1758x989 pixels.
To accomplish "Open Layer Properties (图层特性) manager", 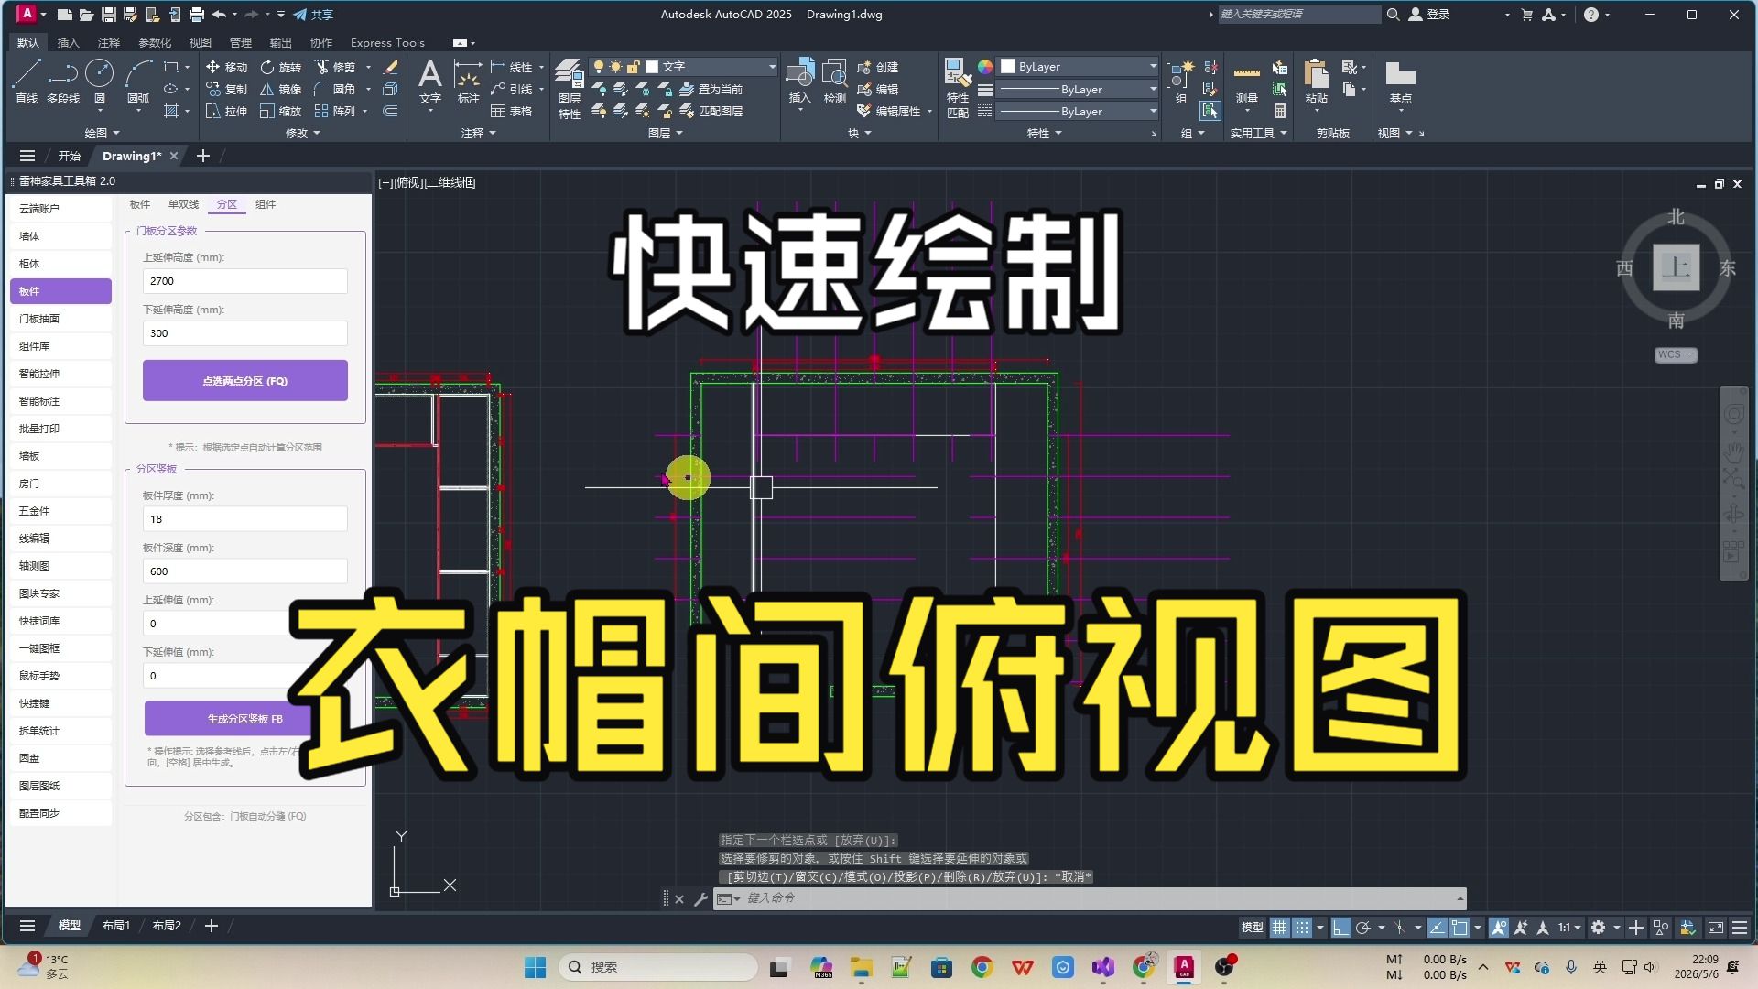I will [570, 89].
